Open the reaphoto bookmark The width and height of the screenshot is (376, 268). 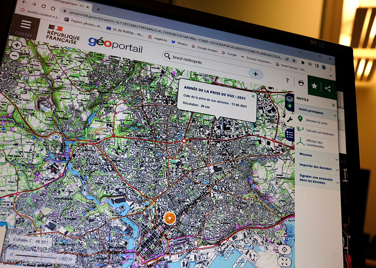coord(157,39)
